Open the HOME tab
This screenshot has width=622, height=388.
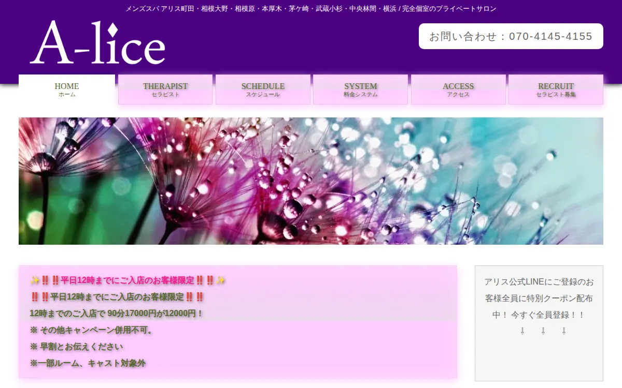click(x=67, y=89)
